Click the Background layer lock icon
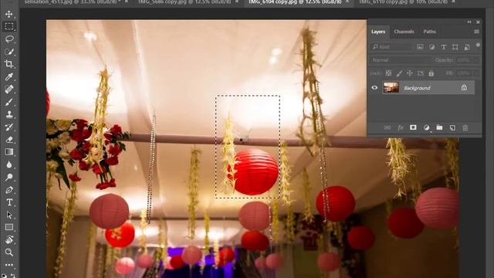494x278 pixels. [464, 87]
